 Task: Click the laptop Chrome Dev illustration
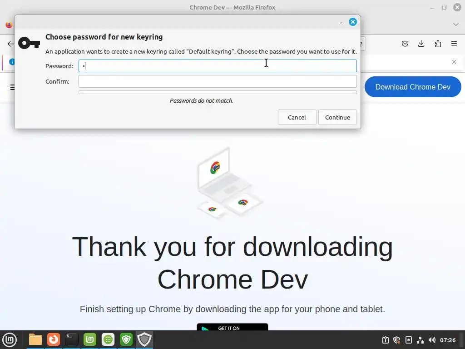coord(230,183)
